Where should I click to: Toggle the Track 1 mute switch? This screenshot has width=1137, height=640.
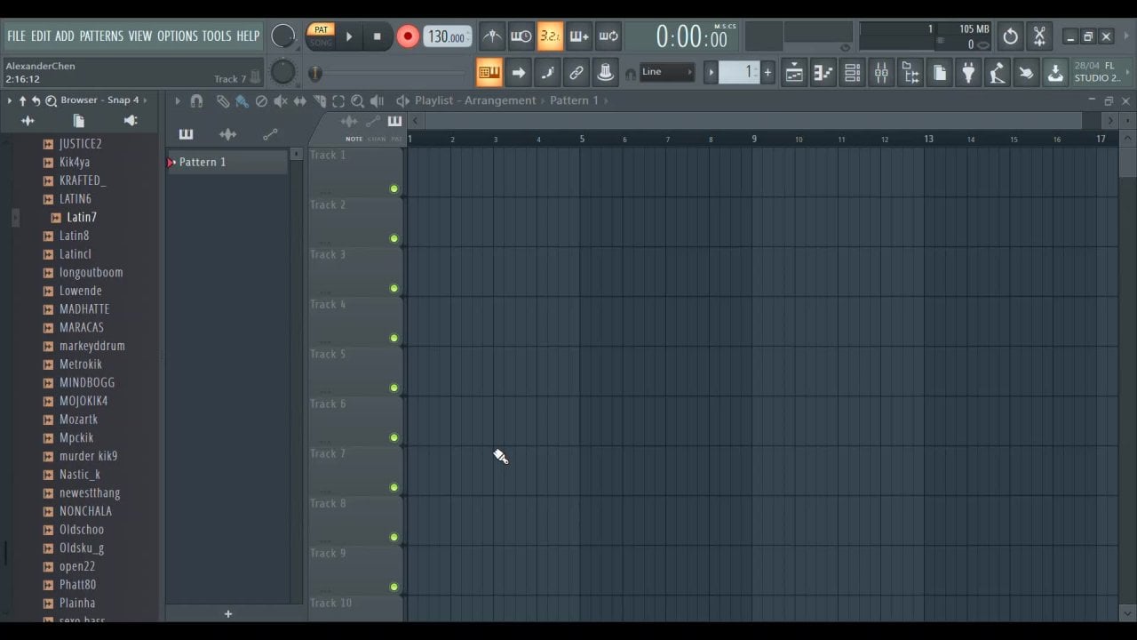pyautogui.click(x=394, y=188)
